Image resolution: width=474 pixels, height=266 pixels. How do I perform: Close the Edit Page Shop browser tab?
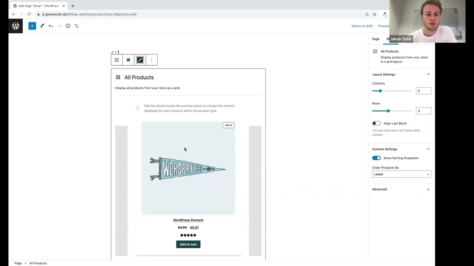click(64, 6)
